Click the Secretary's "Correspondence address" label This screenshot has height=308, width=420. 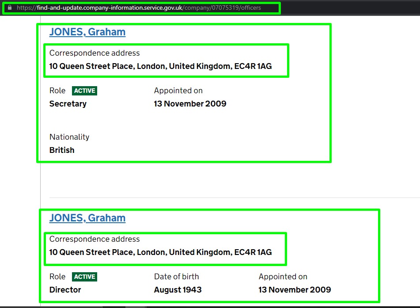click(x=95, y=53)
